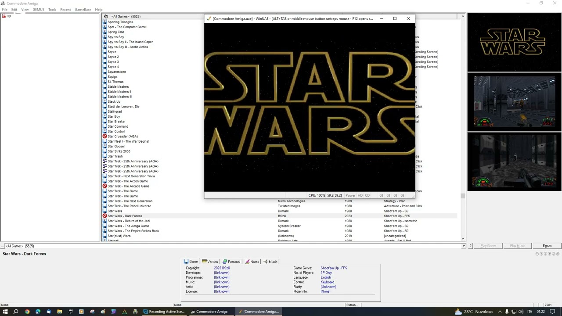Open the Recent menu
The image size is (562, 316).
tap(65, 10)
